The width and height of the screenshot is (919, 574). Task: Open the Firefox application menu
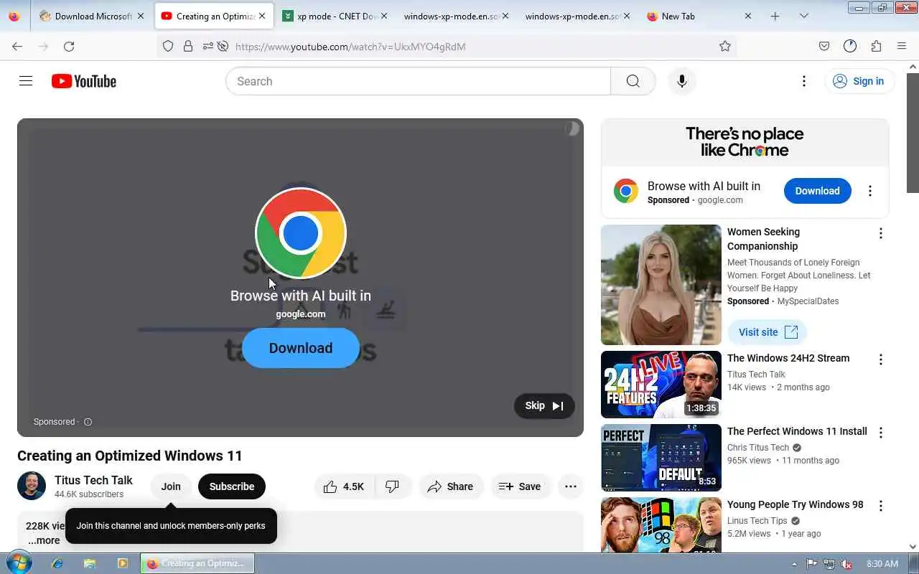coord(902,46)
